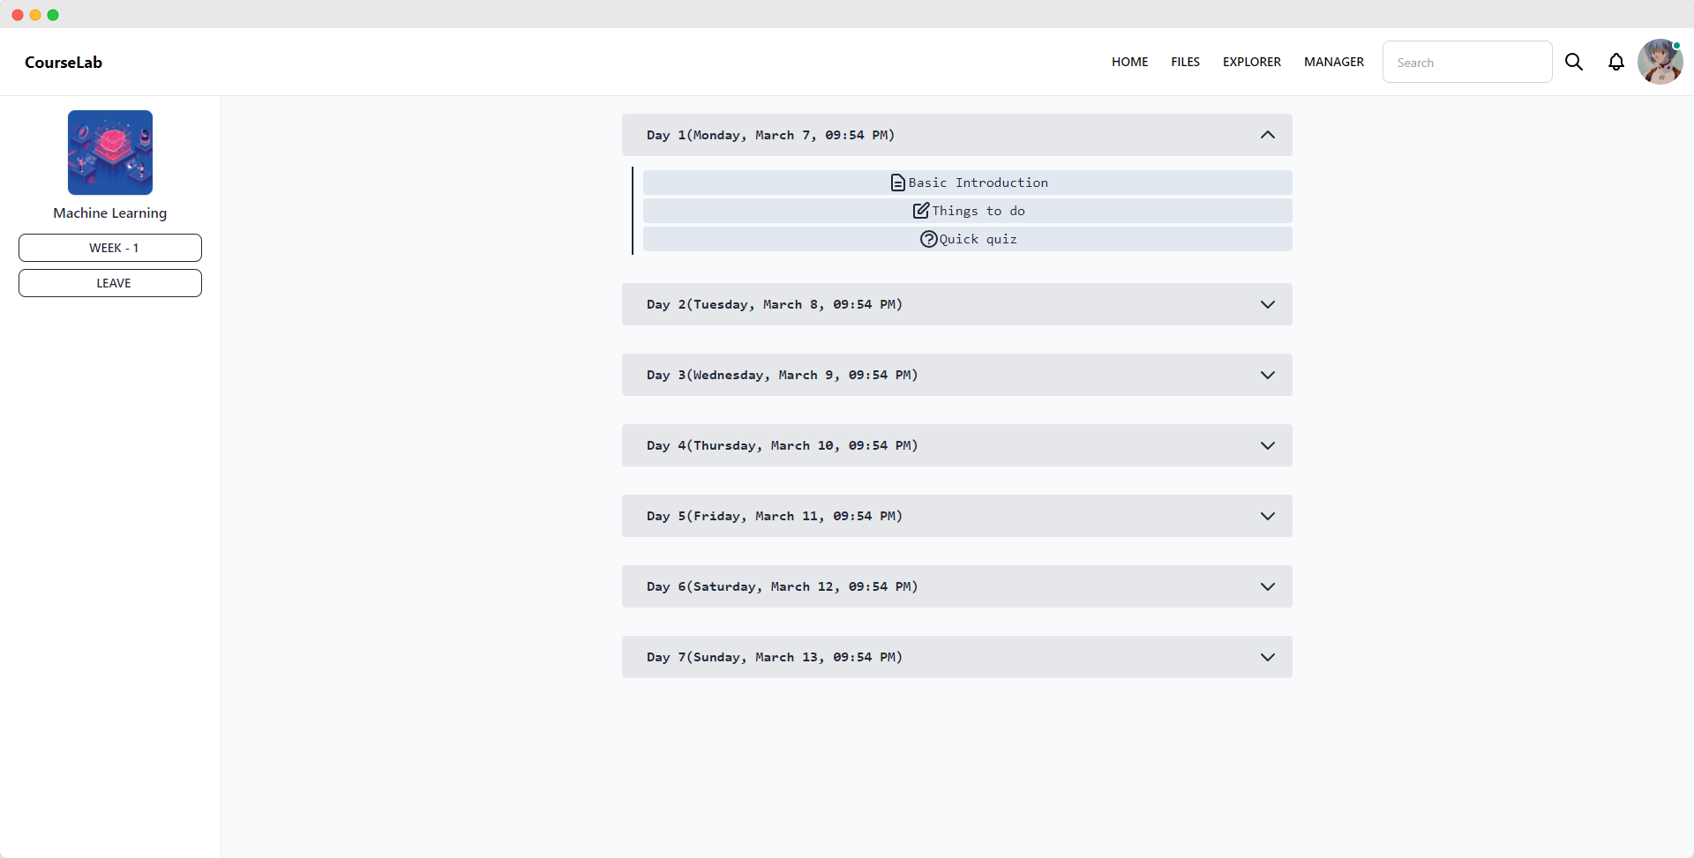Open Quick quiz item
The width and height of the screenshot is (1694, 858).
[x=967, y=239]
